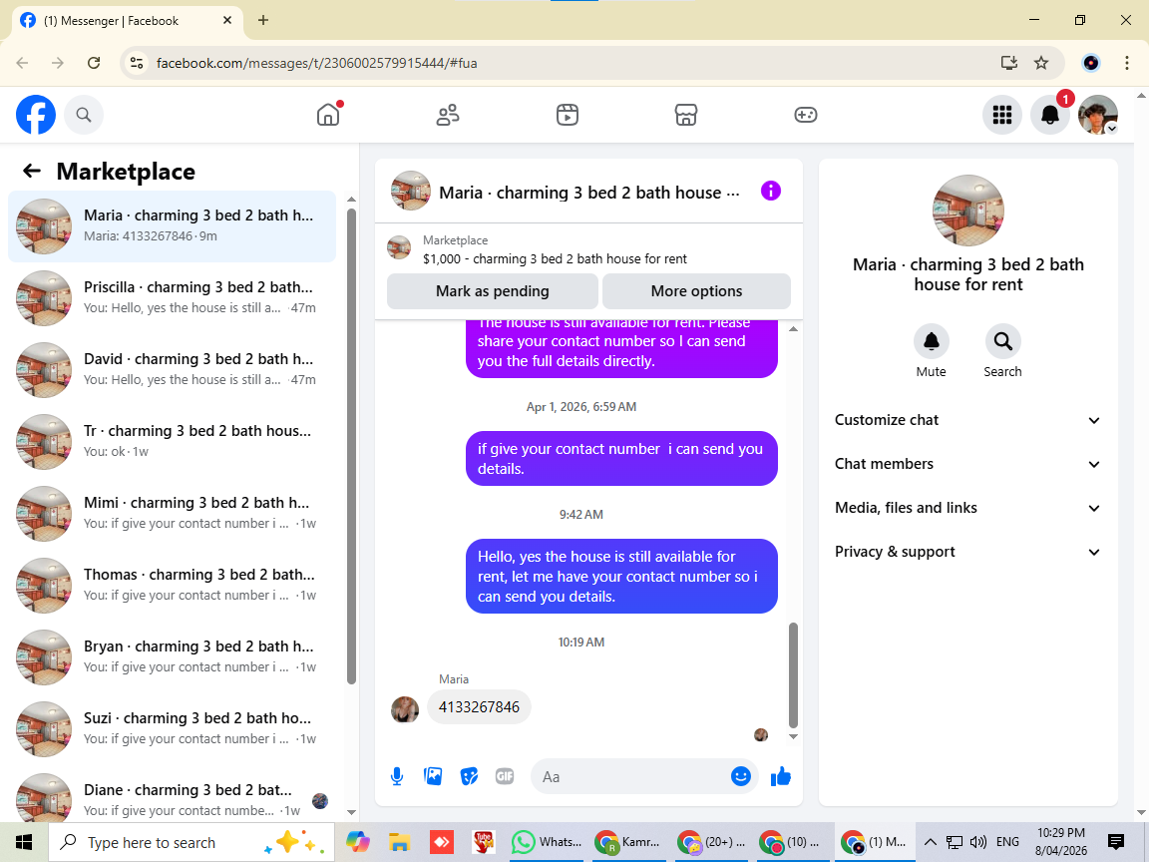The width and height of the screenshot is (1149, 862).
Task: Open the purple conversation info icon
Action: click(x=771, y=192)
